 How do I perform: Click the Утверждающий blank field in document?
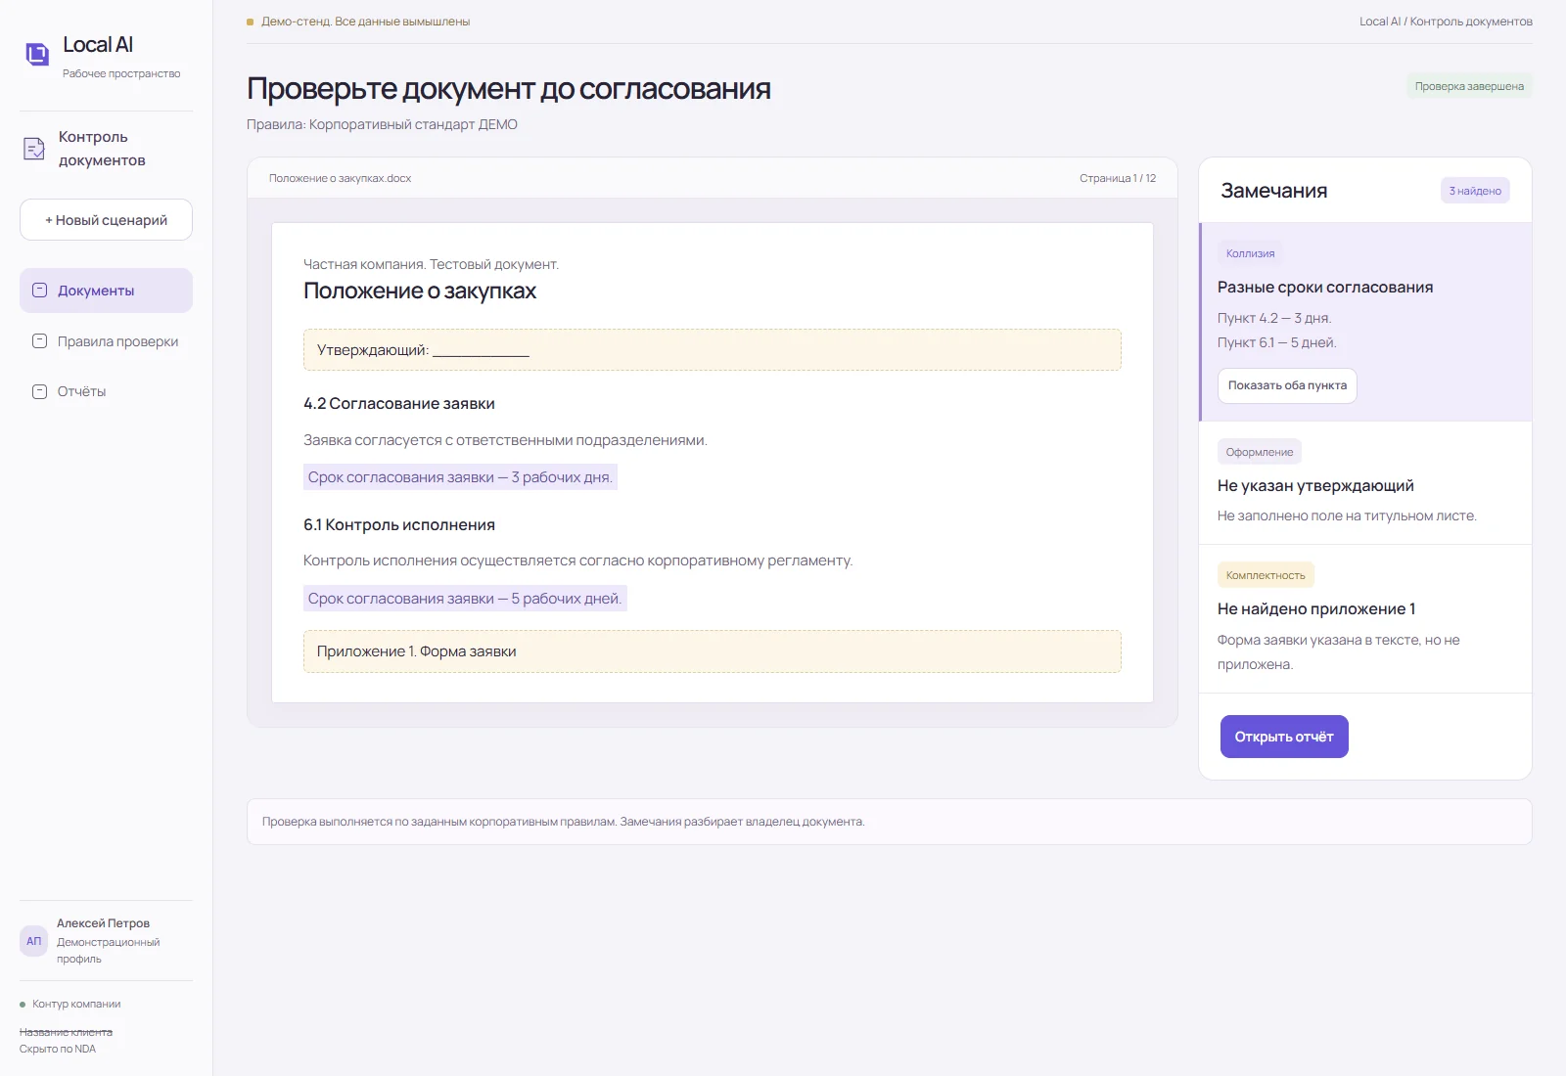pos(712,350)
